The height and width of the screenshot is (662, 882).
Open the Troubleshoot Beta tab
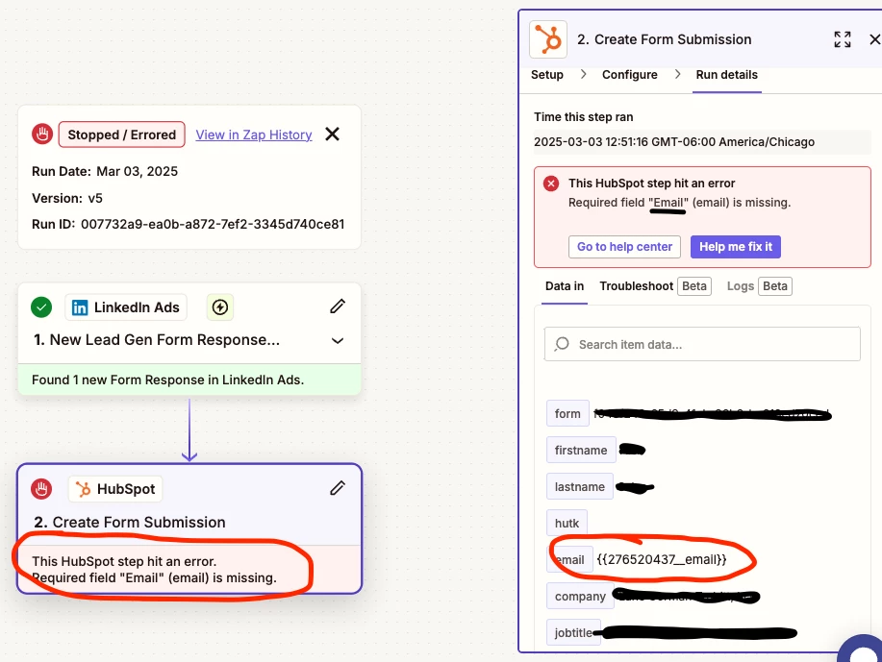click(x=655, y=286)
